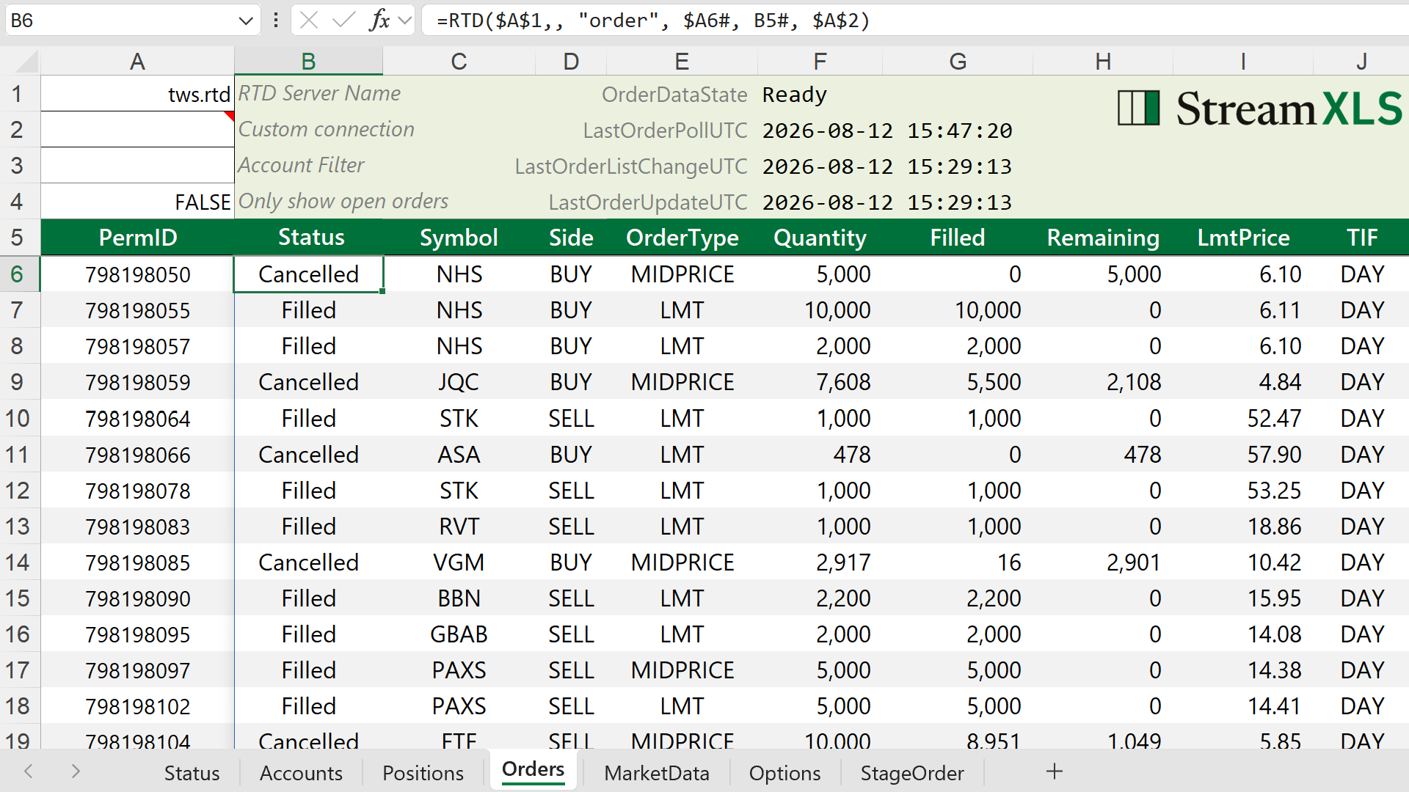Screen dimensions: 1409x792
Task: Select column I header
Action: [x=1243, y=61]
